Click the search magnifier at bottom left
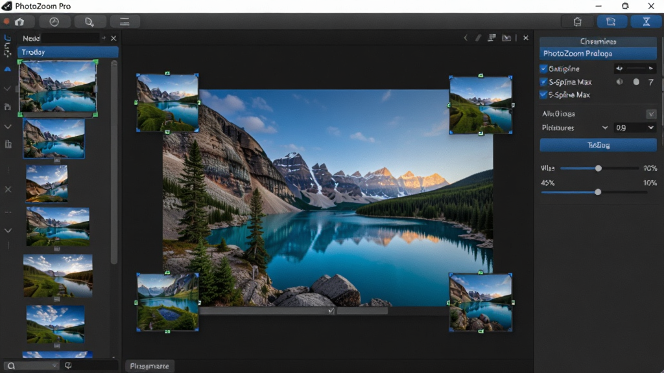The image size is (664, 373). click(12, 366)
